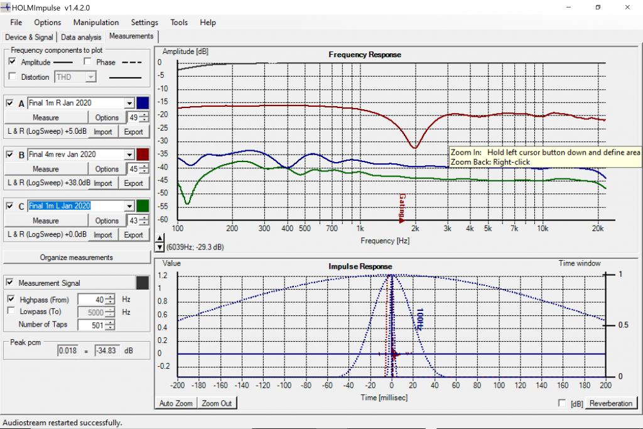Expand the measurement A name dropdown
The image size is (643, 429).
point(129,103)
